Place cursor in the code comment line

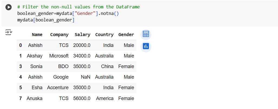click(x=78, y=7)
